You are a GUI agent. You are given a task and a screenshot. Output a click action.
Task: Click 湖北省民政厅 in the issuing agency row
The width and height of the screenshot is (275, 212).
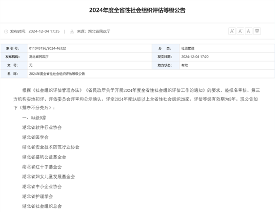[x=39, y=56]
